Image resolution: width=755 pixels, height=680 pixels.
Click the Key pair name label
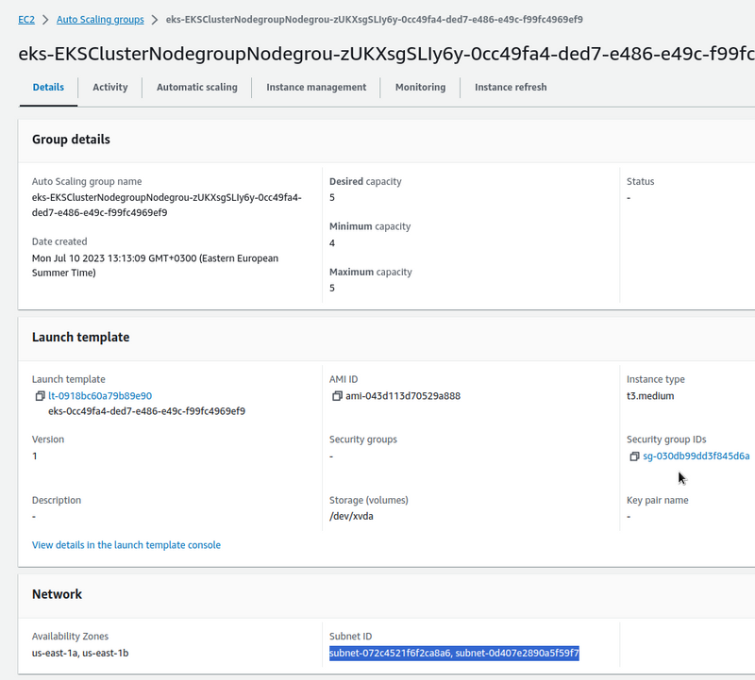(658, 501)
